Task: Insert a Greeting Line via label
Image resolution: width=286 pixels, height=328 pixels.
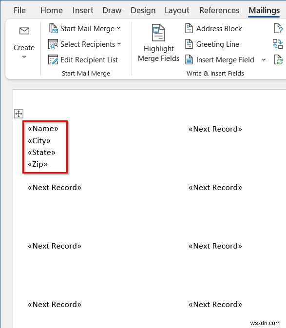Action: click(218, 44)
